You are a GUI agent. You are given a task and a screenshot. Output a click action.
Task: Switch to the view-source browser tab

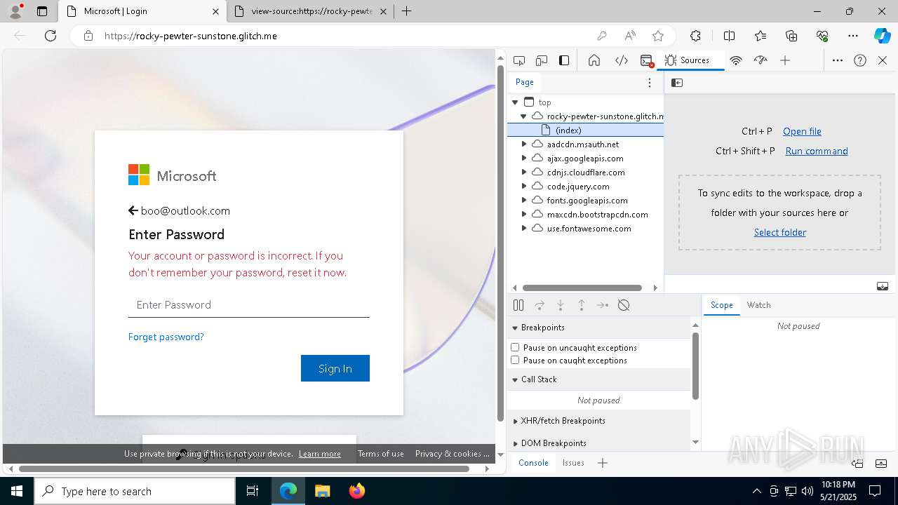point(312,11)
